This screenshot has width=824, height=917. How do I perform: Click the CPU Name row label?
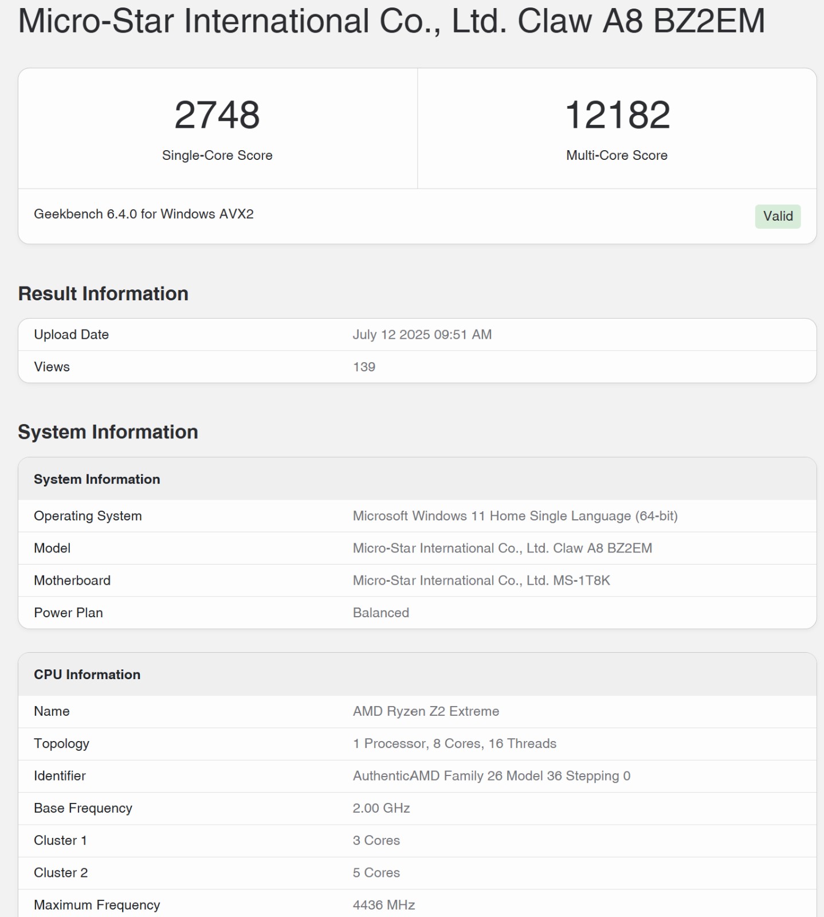coord(52,711)
